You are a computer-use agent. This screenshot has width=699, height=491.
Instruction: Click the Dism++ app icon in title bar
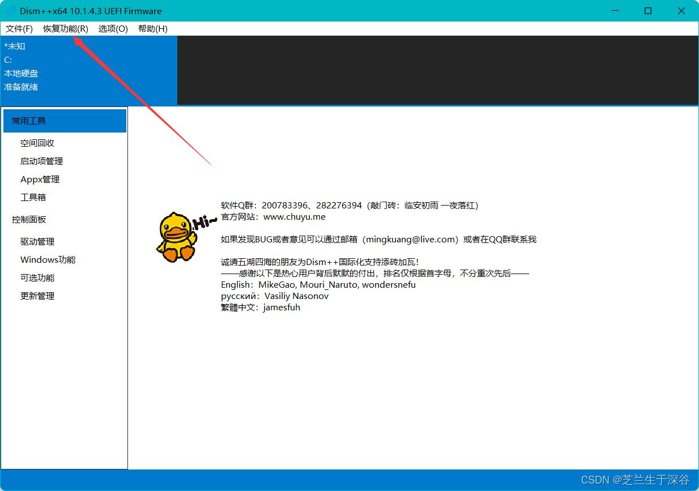pos(11,11)
